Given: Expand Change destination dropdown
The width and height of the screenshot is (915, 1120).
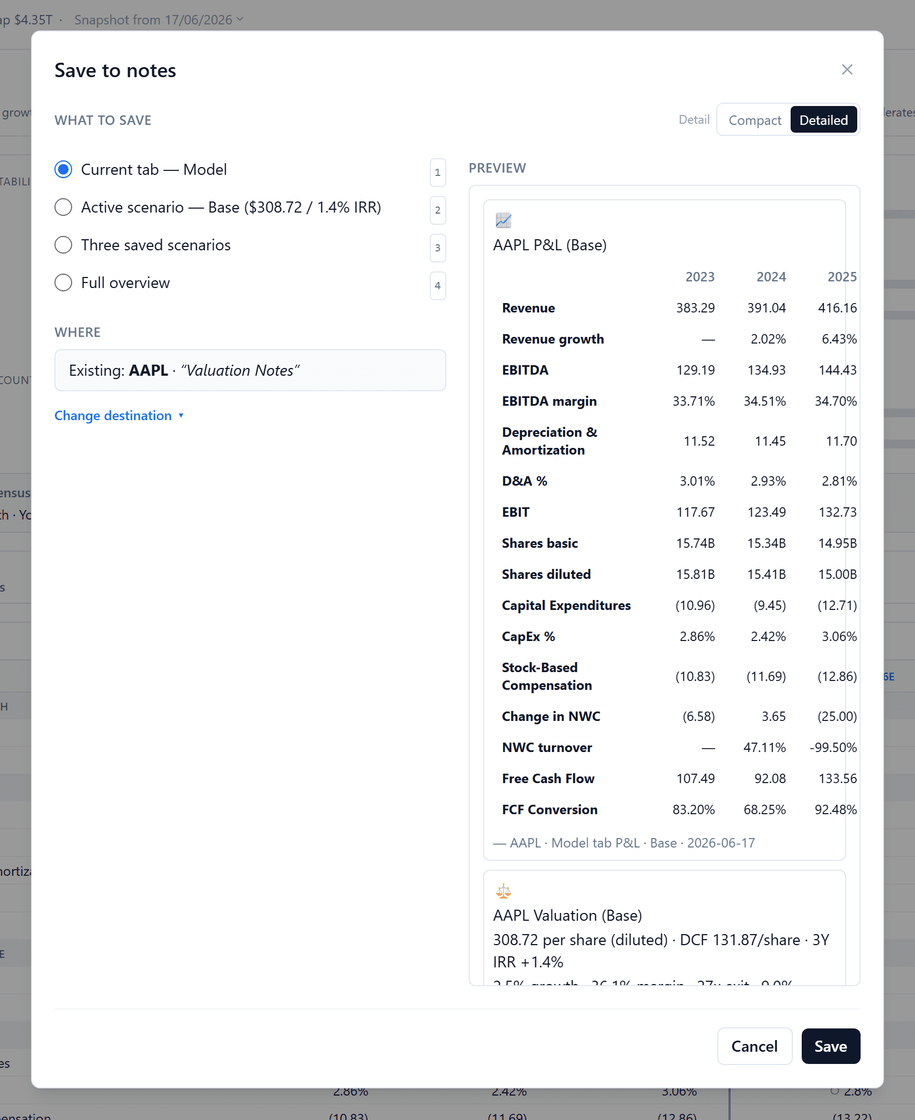Looking at the screenshot, I should pos(119,416).
